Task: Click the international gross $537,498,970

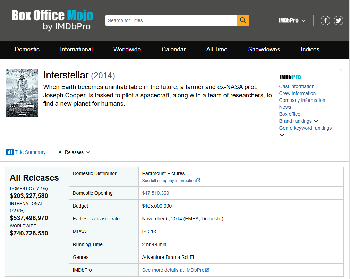Action: [29, 218]
